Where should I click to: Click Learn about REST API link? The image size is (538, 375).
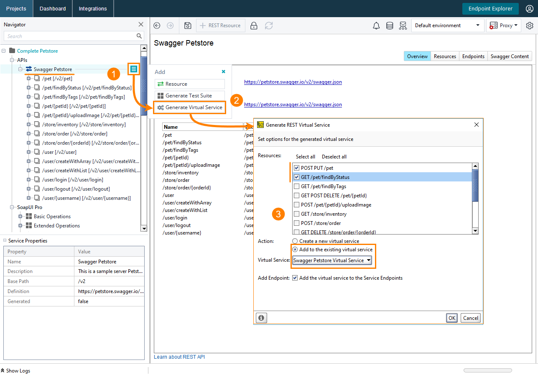tap(179, 357)
